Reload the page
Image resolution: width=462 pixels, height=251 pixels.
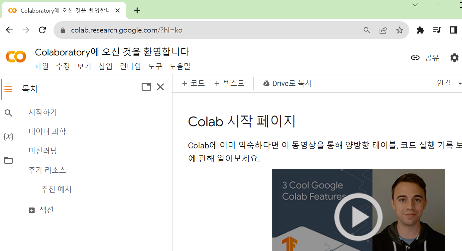pos(42,30)
